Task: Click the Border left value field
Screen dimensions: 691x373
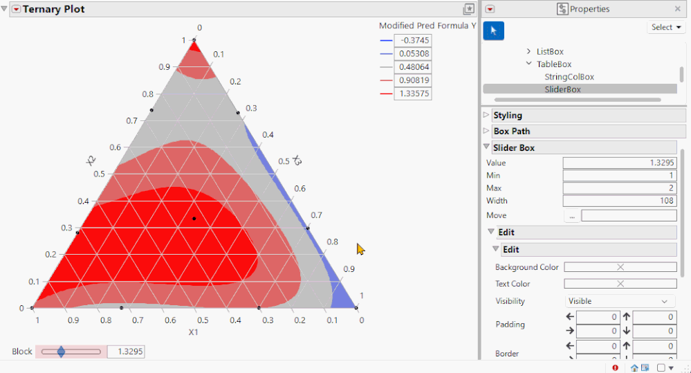Action: point(598,346)
